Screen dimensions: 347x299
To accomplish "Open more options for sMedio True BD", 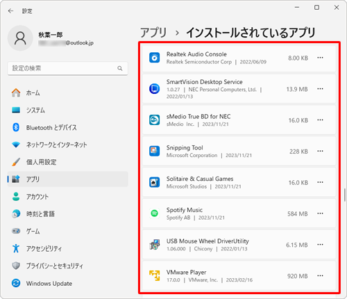I will point(320,120).
